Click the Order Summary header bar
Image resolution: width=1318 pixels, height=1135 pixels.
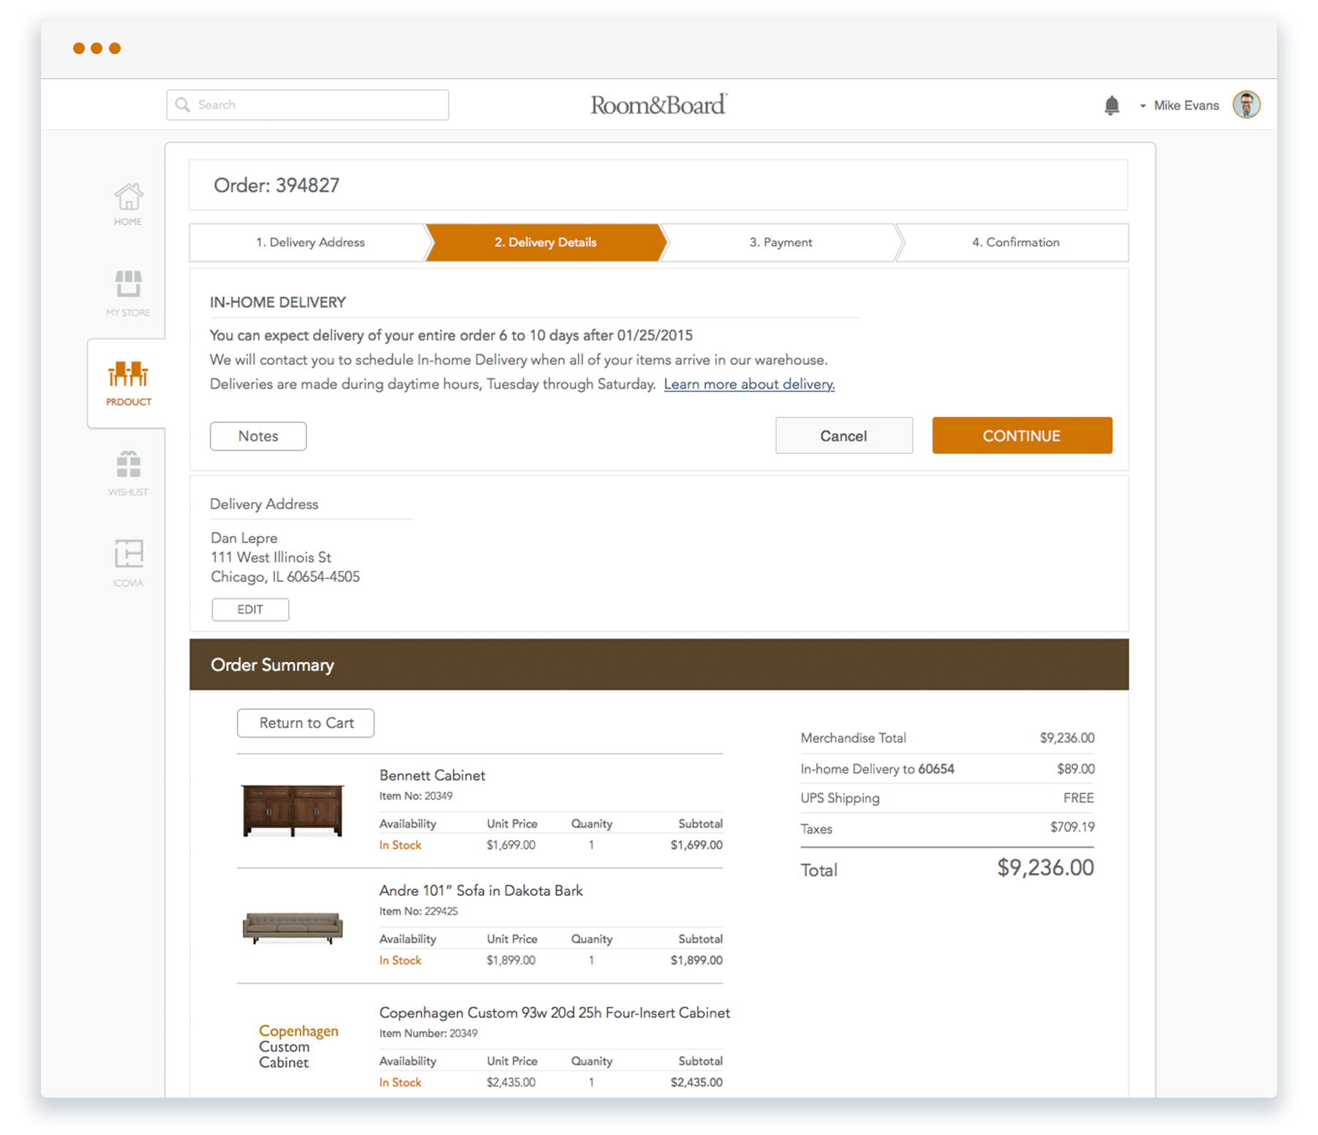[659, 664]
